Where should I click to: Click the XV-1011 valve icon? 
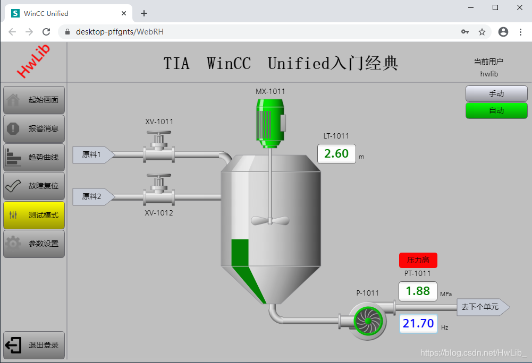click(x=159, y=147)
